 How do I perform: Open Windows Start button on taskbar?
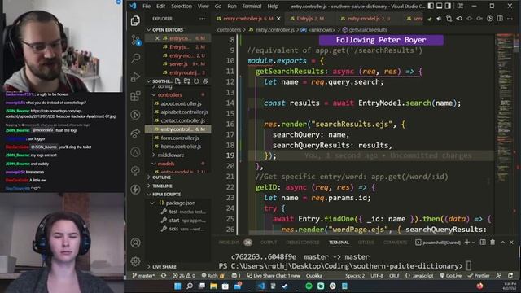tap(177, 286)
